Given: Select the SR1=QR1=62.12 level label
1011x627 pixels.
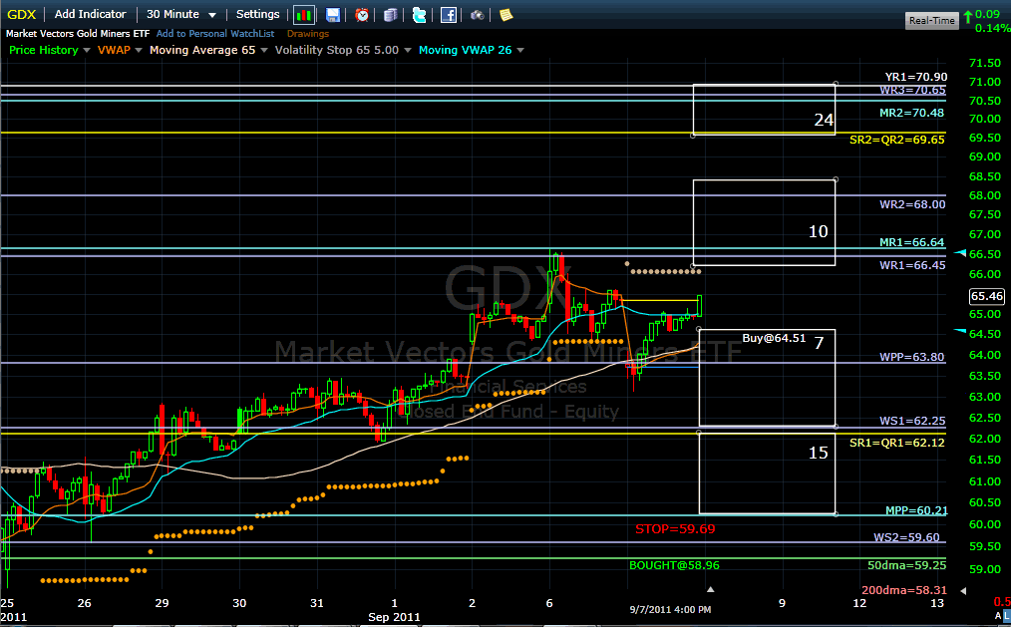Looking at the screenshot, I should [897, 444].
